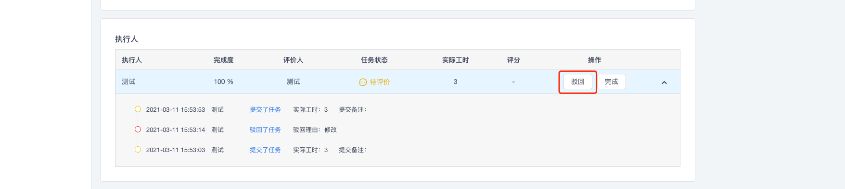Open the 提交了任务 link dated 15:53:53
Screen dimensions: 845x189
[265, 110]
